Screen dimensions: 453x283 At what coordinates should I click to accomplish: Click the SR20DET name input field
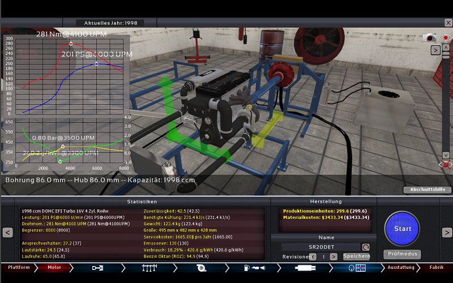coord(321,247)
